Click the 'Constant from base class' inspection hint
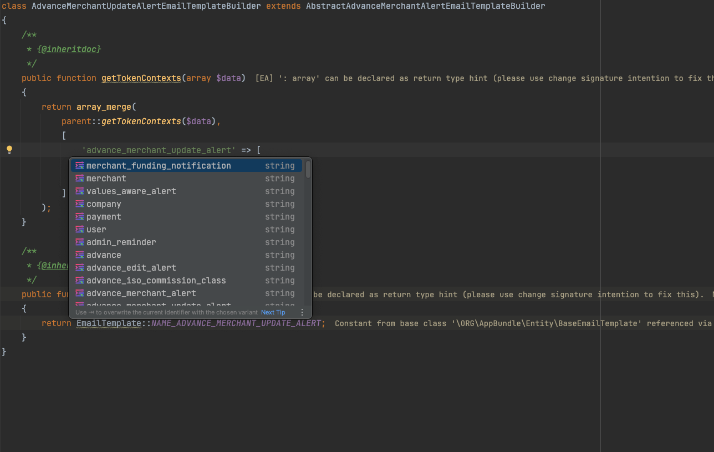This screenshot has width=714, height=452. (x=524, y=323)
